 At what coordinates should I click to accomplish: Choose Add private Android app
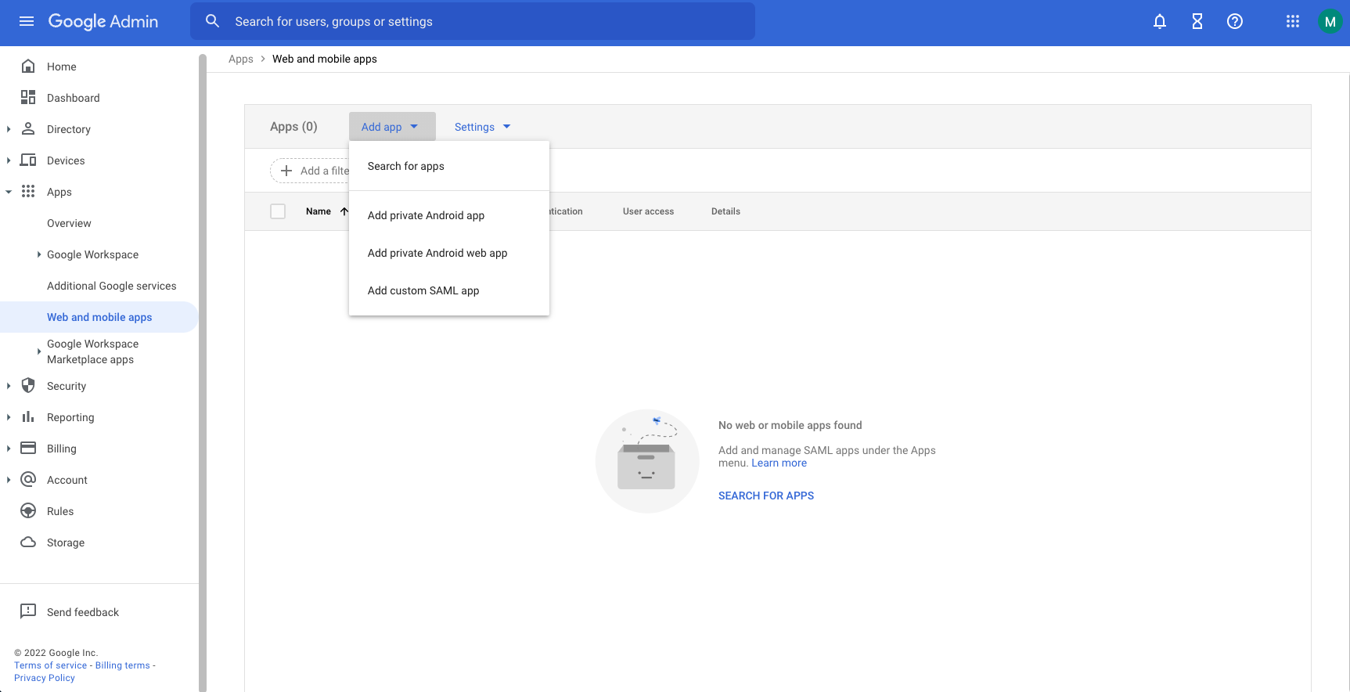click(426, 215)
